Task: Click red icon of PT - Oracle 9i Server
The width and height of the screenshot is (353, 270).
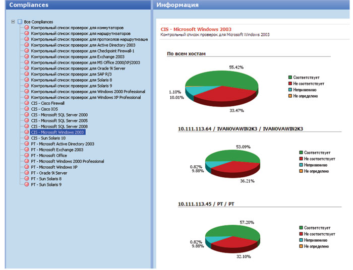Action: [x=27, y=173]
